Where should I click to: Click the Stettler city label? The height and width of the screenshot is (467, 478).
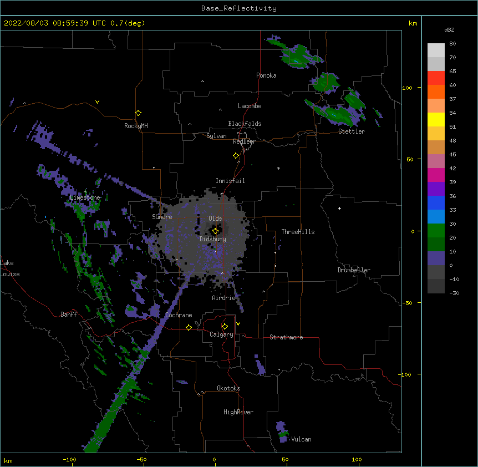pos(352,131)
